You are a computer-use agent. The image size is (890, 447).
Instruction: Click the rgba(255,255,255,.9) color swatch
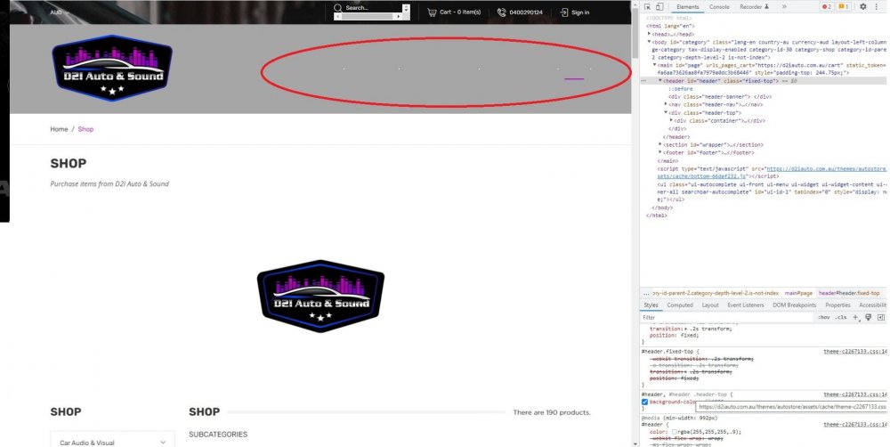[x=675, y=432]
